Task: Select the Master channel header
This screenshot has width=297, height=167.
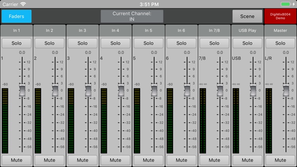Action: [x=280, y=30]
